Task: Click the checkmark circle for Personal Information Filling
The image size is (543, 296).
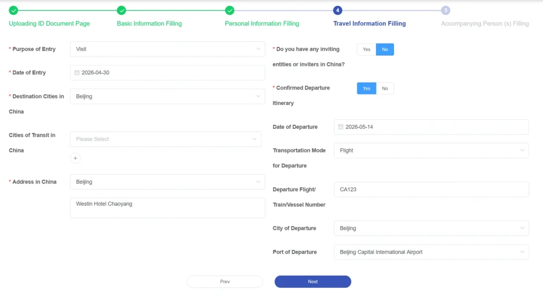Action: coord(230,10)
